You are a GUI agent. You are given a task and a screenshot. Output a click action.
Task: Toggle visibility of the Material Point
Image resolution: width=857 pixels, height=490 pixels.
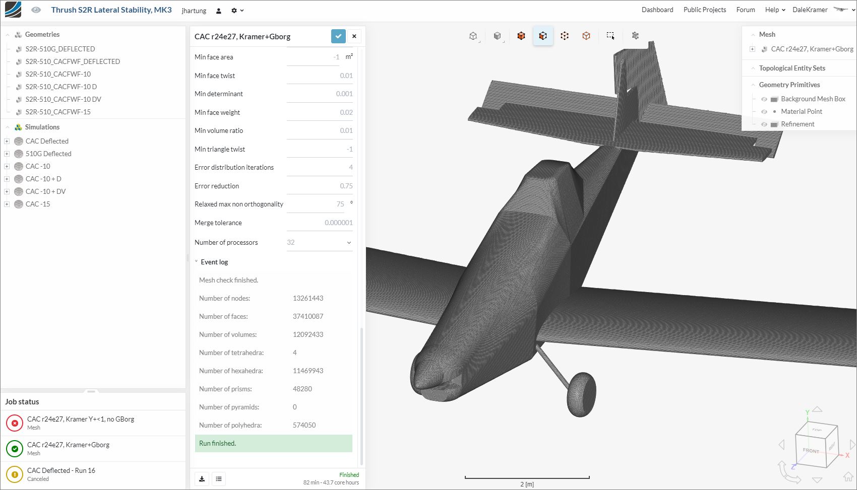[764, 112]
